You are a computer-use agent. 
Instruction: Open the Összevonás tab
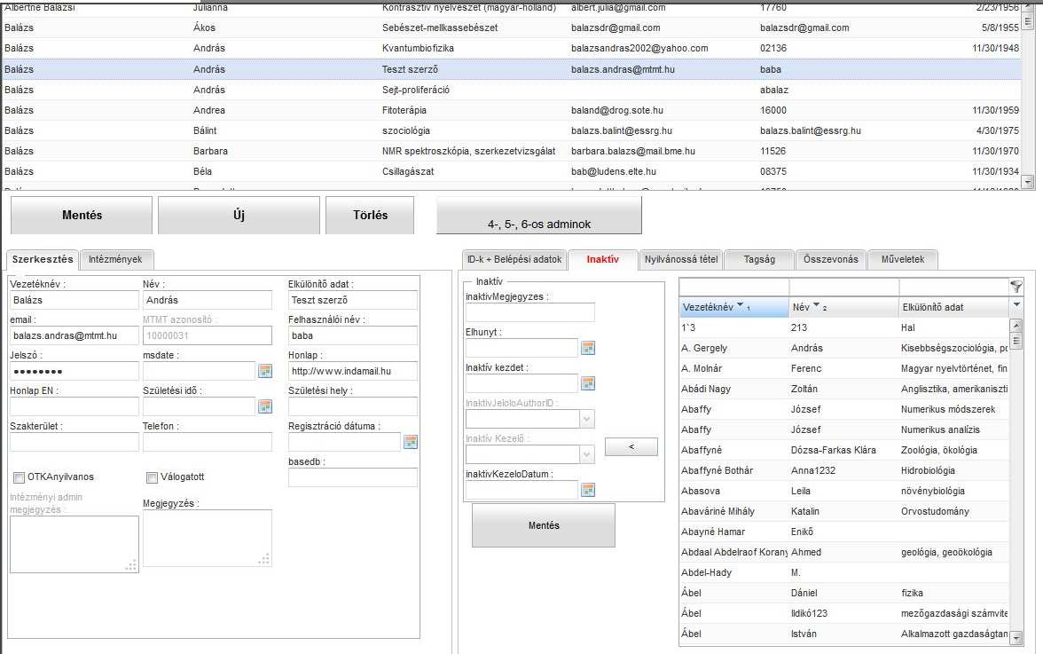[831, 259]
